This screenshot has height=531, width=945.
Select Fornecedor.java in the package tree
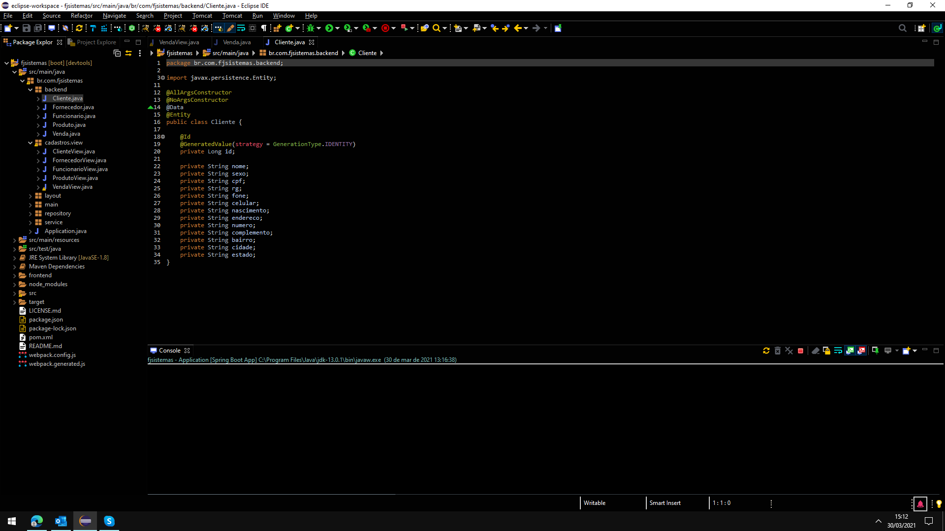click(x=73, y=107)
